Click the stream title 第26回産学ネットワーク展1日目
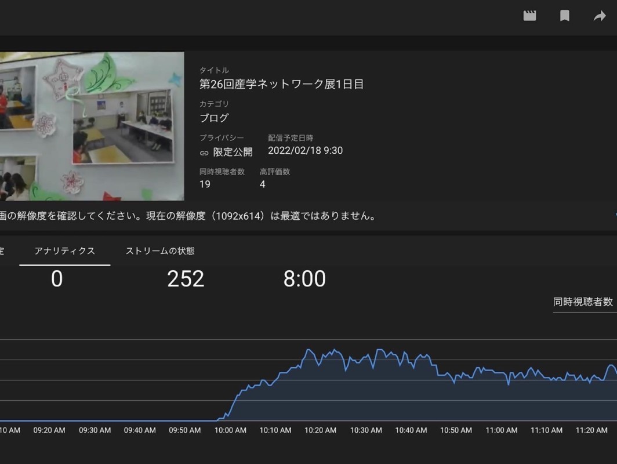617x464 pixels. coord(281,84)
